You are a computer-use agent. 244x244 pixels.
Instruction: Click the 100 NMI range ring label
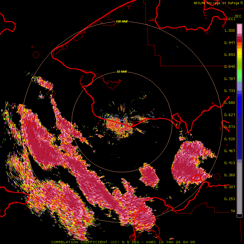pos(122,21)
